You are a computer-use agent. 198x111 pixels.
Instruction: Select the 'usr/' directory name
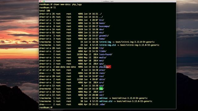coord(101,92)
